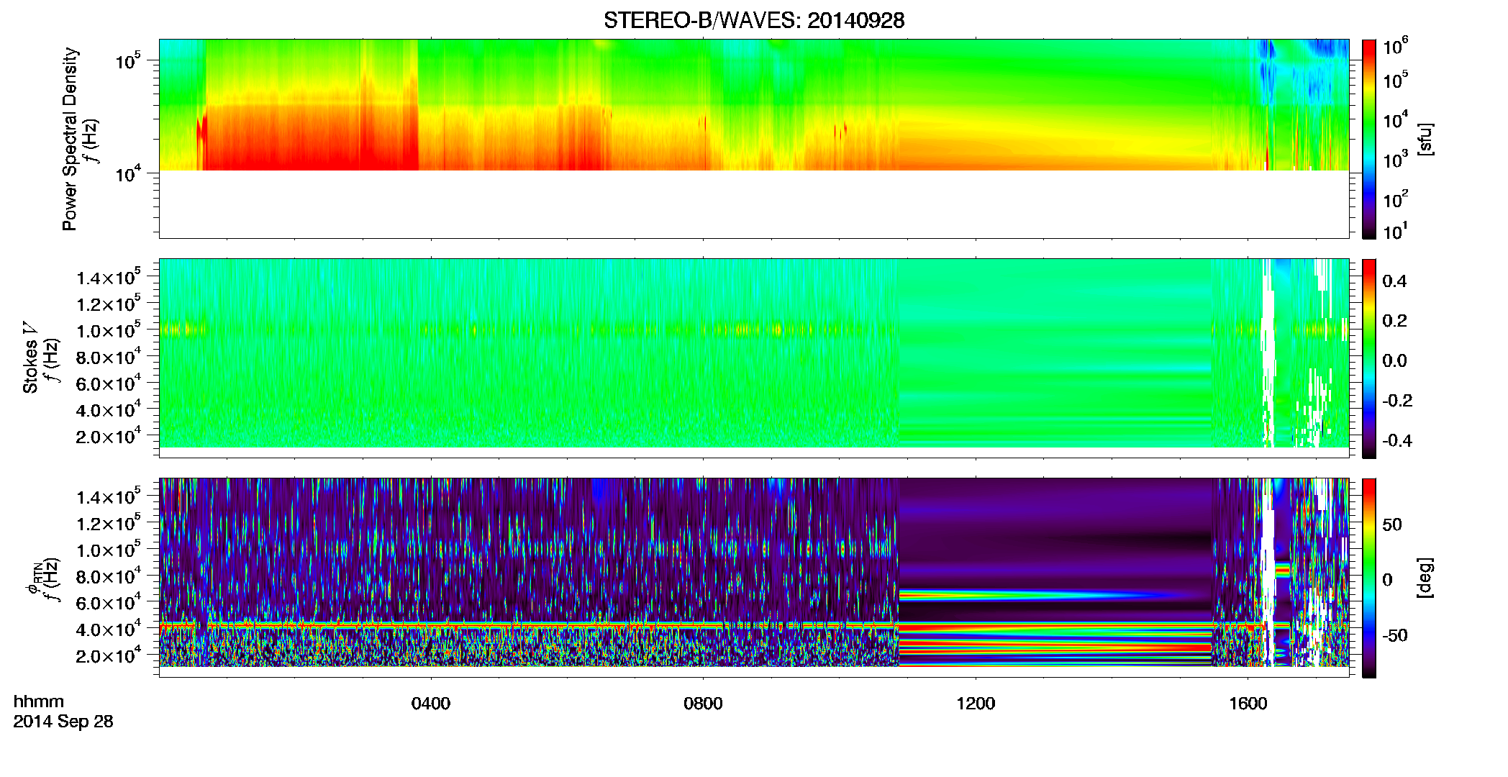
Task: Select the 0800 time axis label
Action: pyautogui.click(x=703, y=703)
